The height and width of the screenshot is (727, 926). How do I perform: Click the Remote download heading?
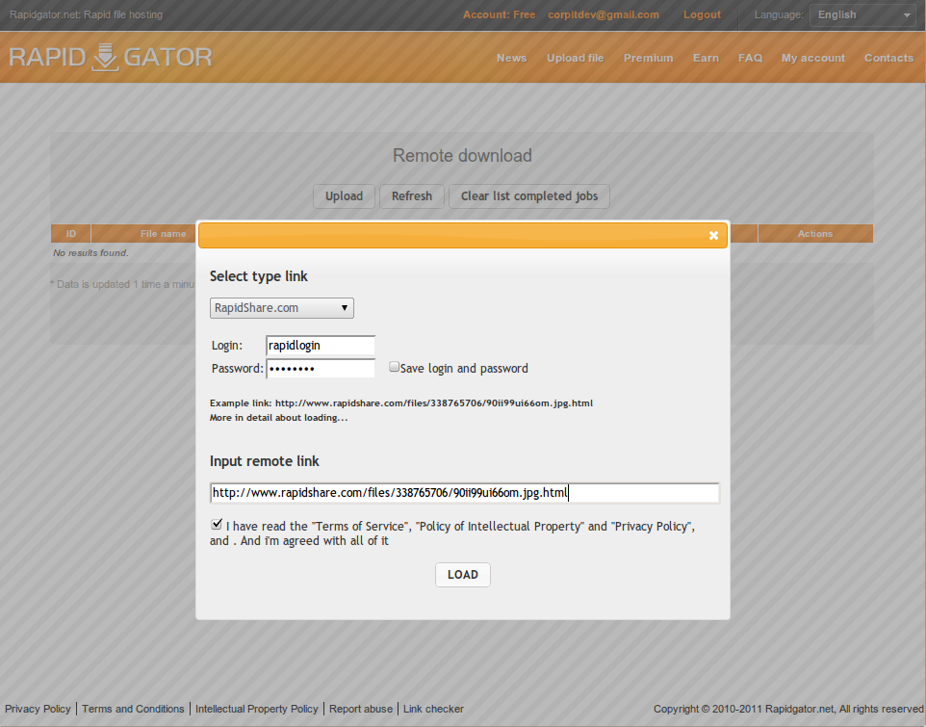(x=462, y=155)
